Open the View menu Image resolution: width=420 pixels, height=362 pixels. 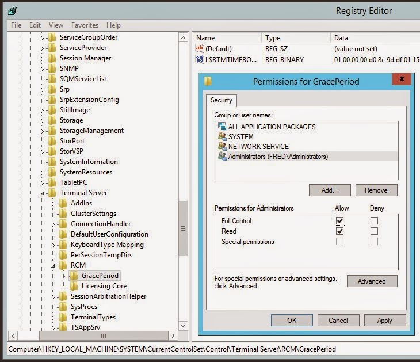coord(56,25)
